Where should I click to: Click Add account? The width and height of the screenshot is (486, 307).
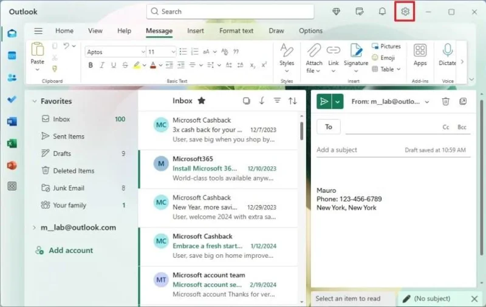(64, 250)
